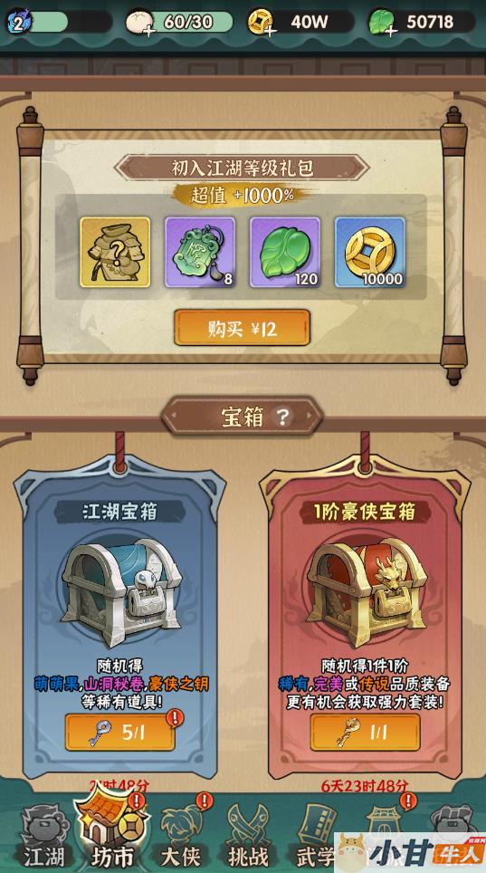Click the 购买 ¥12 purchase button

(x=243, y=328)
